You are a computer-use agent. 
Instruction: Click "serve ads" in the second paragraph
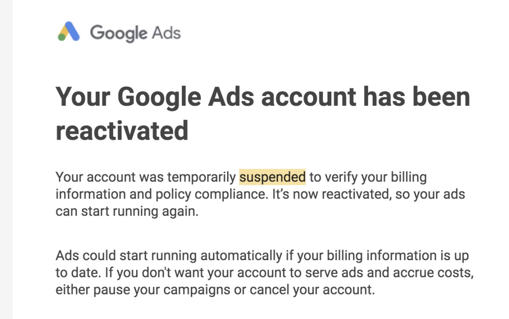[x=349, y=273]
